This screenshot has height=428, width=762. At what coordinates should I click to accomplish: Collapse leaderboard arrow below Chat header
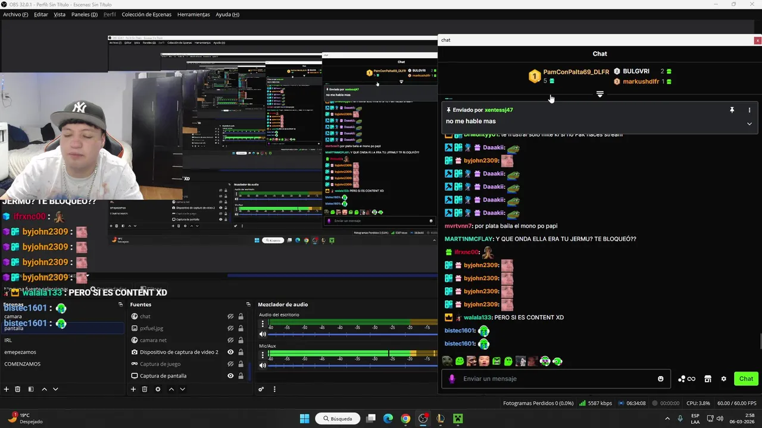click(x=599, y=94)
